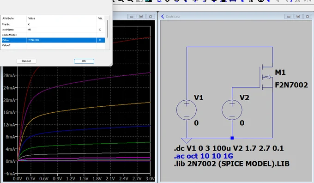Viewport: 314px width, 183px height.
Task: Select the InstName attribute row
Action: (53, 30)
